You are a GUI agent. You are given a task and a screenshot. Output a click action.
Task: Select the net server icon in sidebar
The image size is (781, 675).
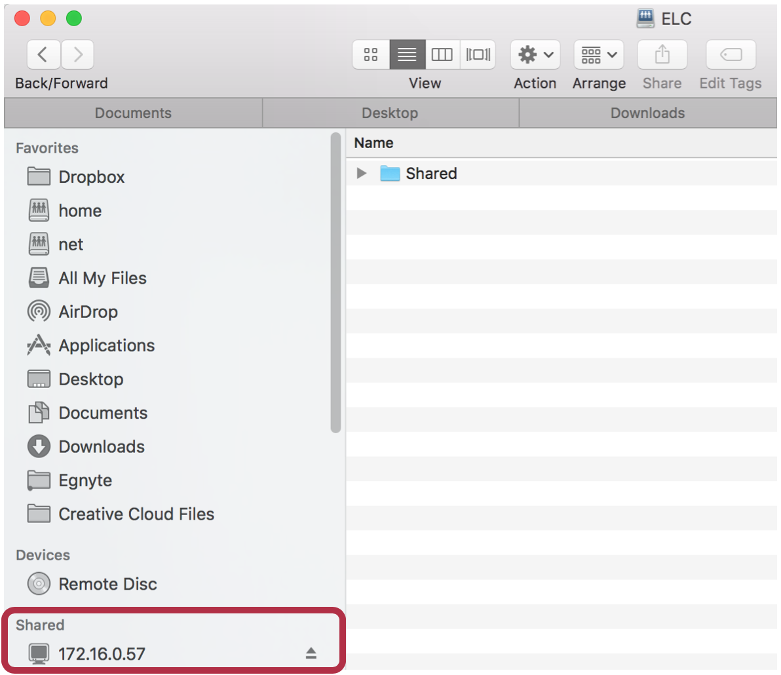click(39, 244)
